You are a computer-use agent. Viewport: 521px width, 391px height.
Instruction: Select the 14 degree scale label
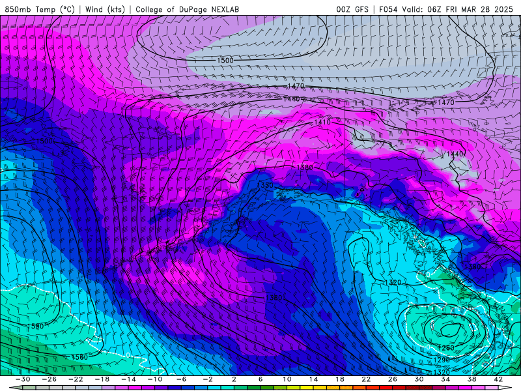coord(313,379)
